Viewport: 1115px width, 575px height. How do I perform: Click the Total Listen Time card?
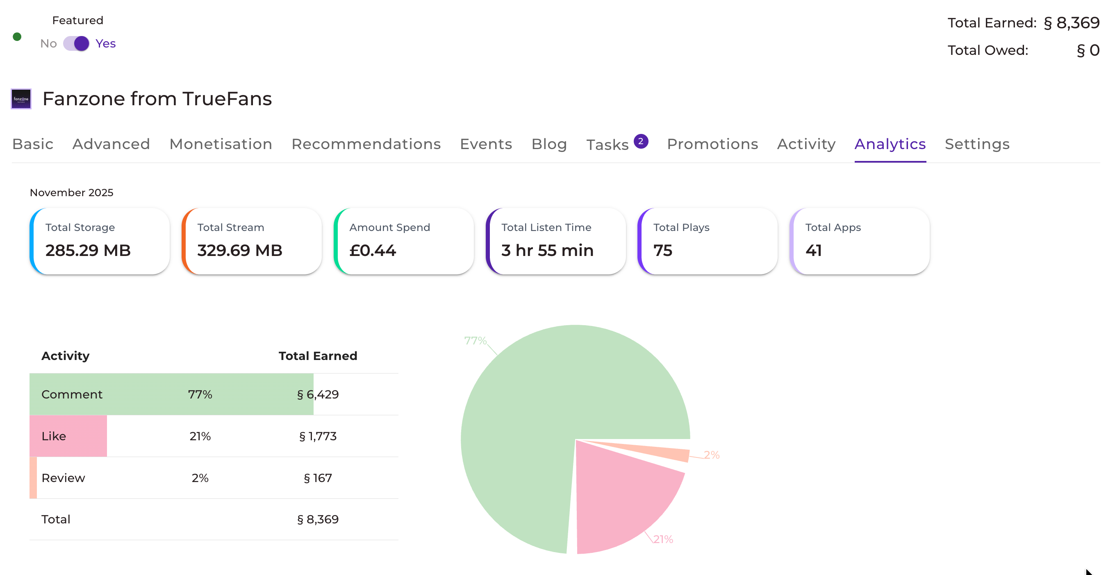coord(555,241)
